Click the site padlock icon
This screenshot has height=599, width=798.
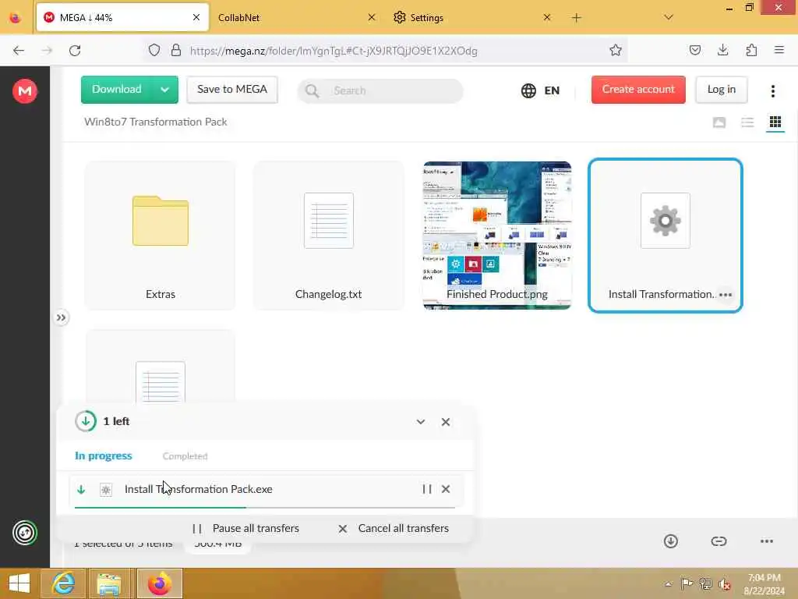click(176, 51)
